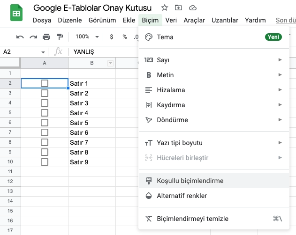Tick the checkbox next to Satır 5
The width and height of the screenshot is (296, 235).
pos(45,123)
